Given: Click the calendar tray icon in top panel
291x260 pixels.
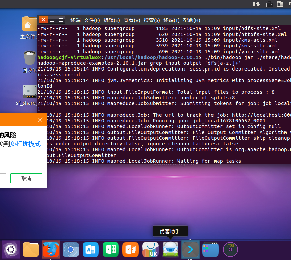Looking at the screenshot, I should click(x=280, y=4).
